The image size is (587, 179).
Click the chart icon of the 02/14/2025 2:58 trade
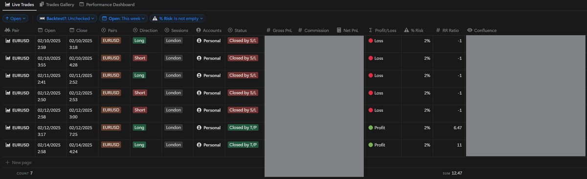pos(8,145)
